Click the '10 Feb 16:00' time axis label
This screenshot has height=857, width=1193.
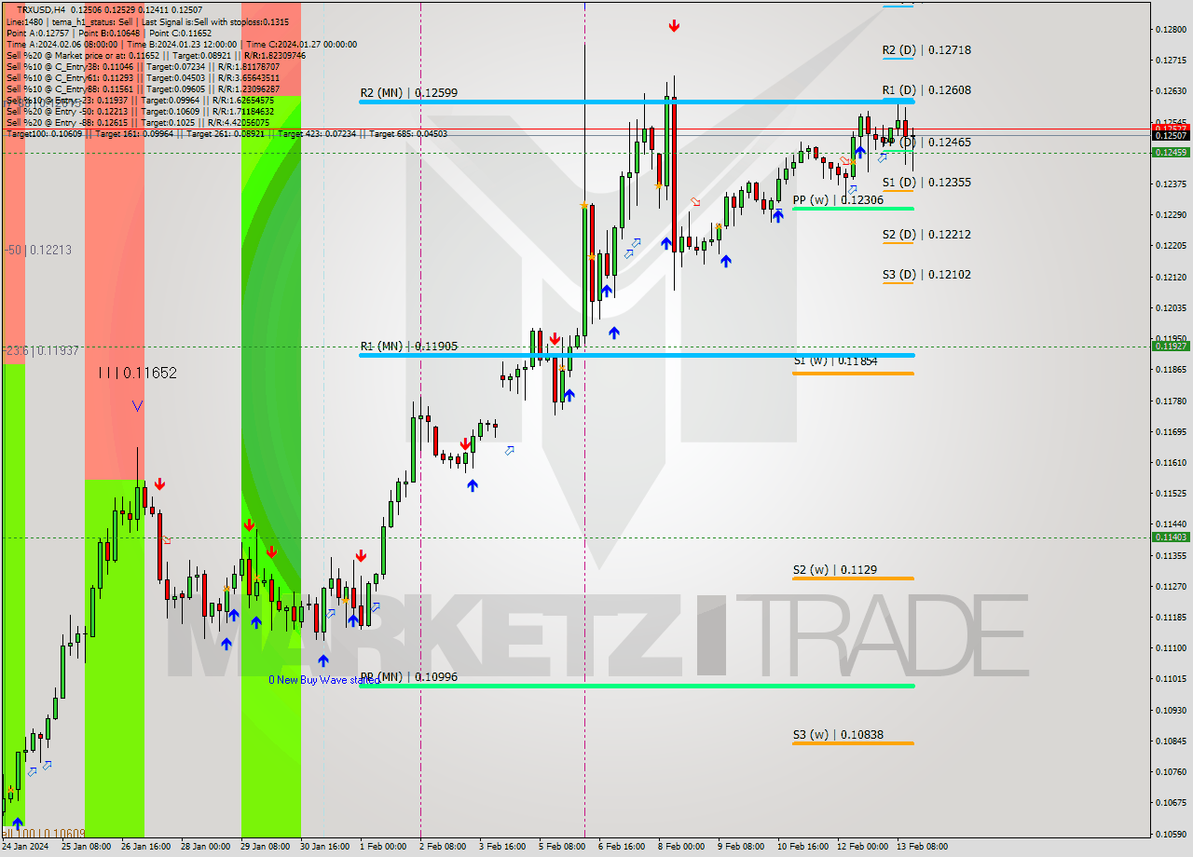coord(802,847)
